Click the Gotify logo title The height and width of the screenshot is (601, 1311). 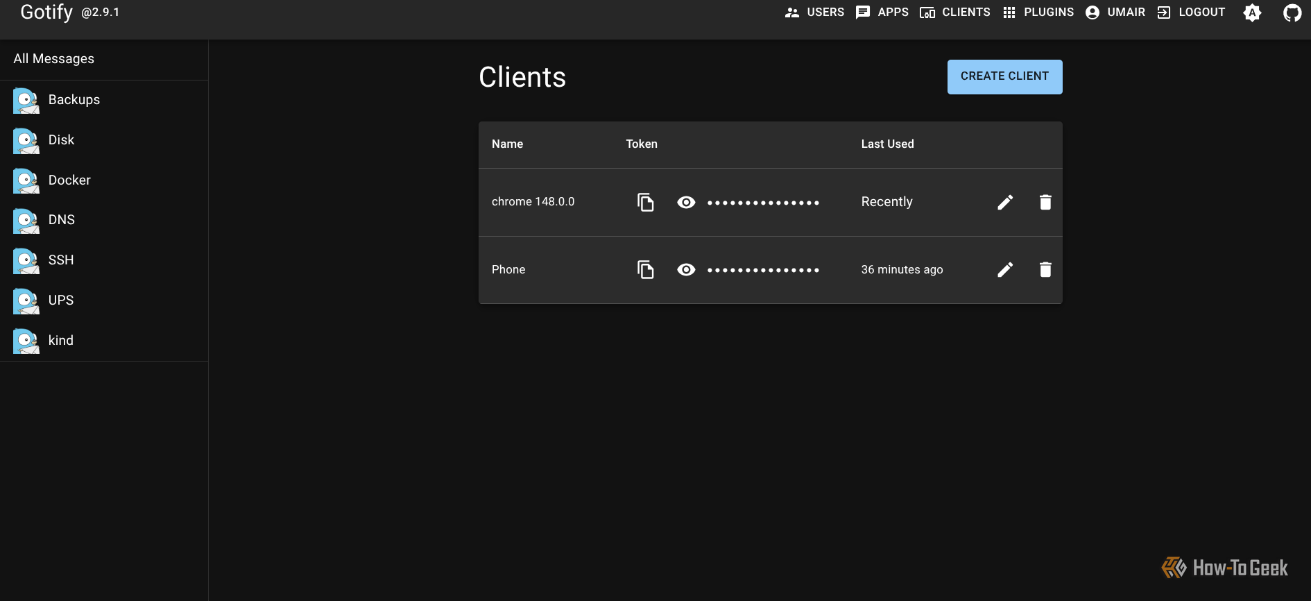46,12
